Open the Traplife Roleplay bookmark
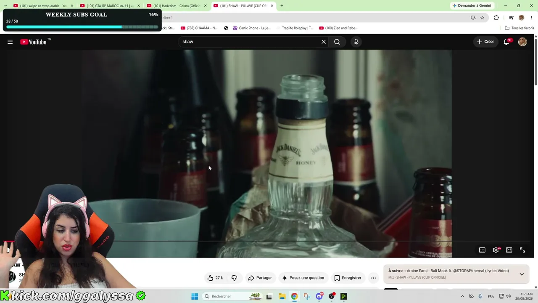The width and height of the screenshot is (538, 303). click(x=295, y=28)
